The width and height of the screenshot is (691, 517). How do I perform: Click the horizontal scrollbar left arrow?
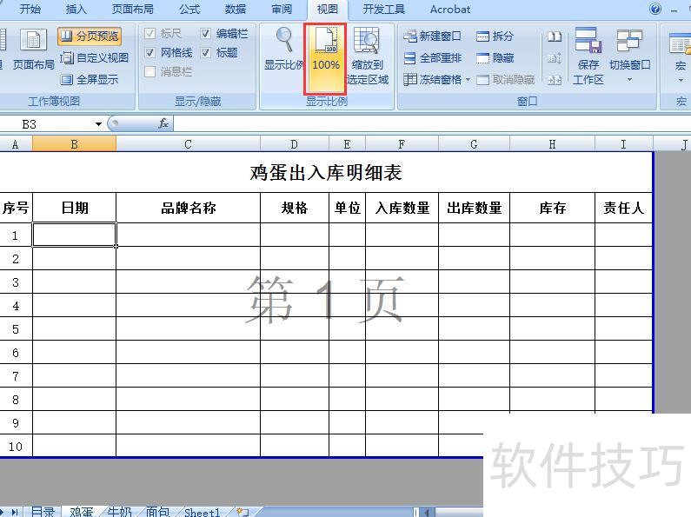point(427,512)
